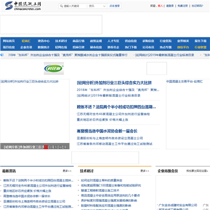Open 热点专题 navigation item
Image resolution: width=210 pixels, height=210 pixels.
click(166, 47)
